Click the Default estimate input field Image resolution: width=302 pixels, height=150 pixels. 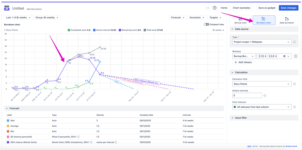click(247, 95)
